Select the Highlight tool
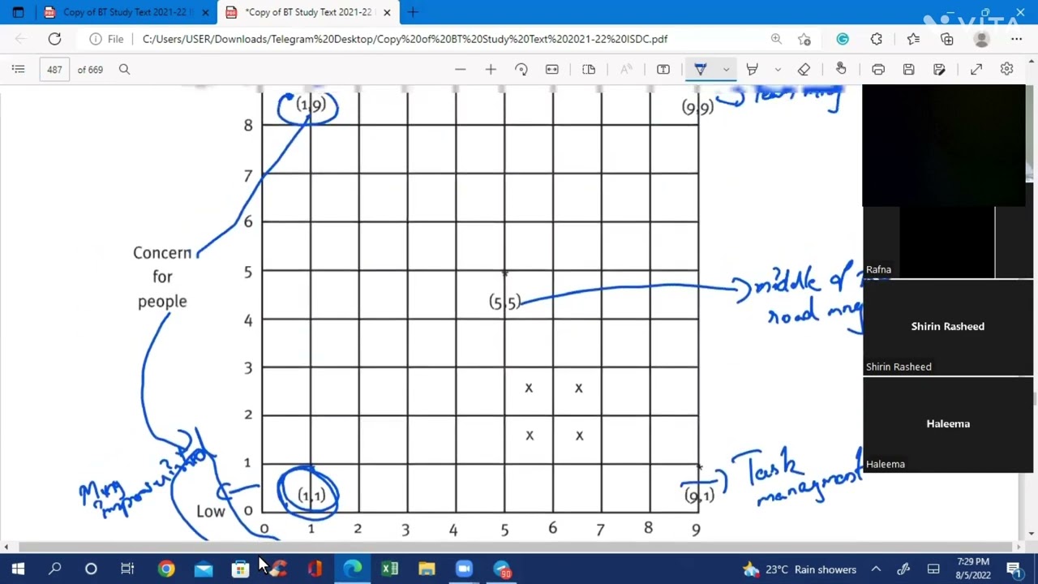Screen dimensions: 1038x584 click(x=752, y=70)
